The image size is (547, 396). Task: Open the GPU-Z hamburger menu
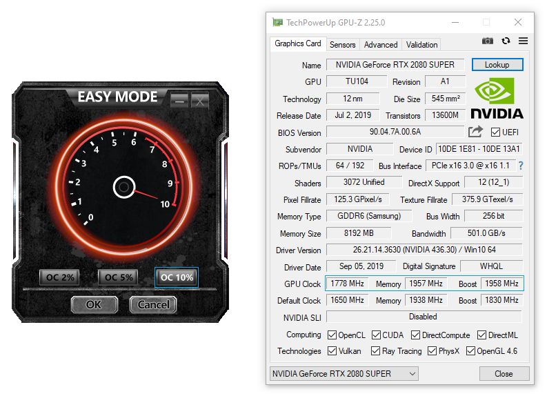pos(523,41)
